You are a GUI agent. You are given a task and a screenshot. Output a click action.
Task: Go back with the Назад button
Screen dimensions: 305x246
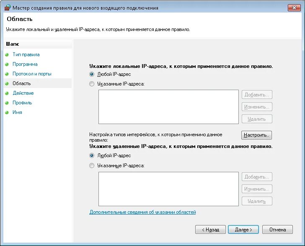coord(210,230)
